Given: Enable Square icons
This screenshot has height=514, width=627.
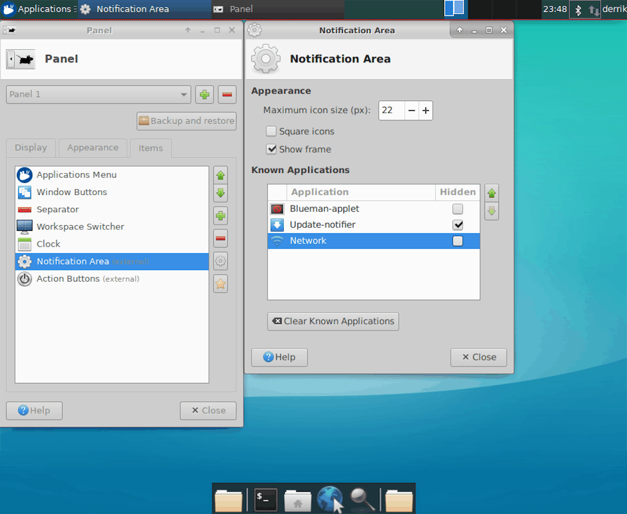Looking at the screenshot, I should point(271,131).
